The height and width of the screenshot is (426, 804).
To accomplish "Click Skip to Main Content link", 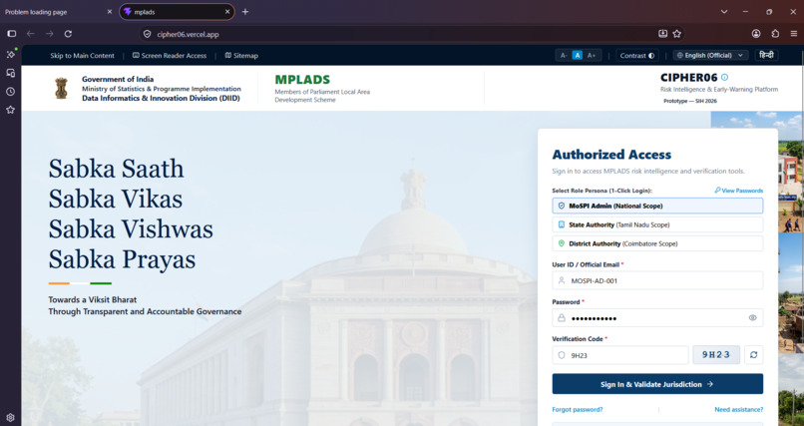I will click(x=82, y=55).
